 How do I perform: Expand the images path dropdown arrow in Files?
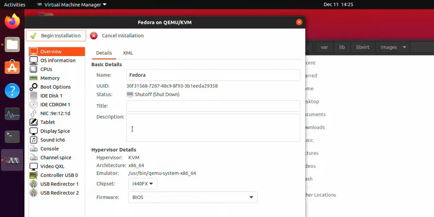(x=404, y=47)
